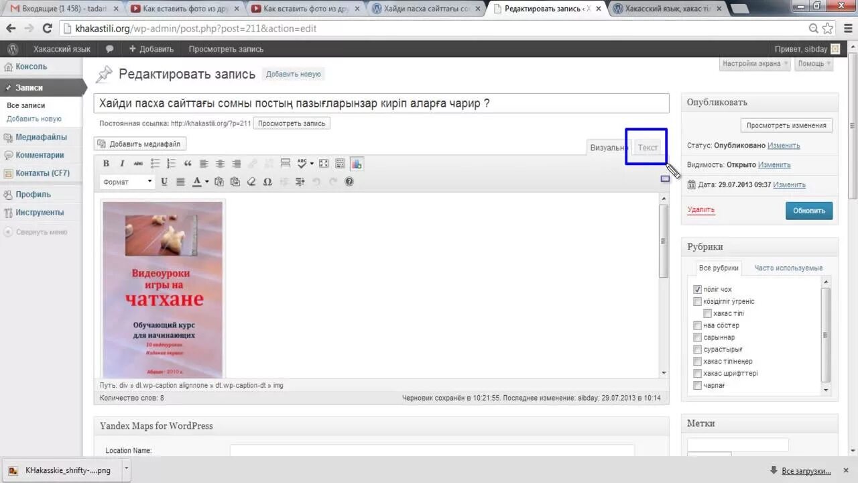
Task: Open text color dropdown arrow
Action: tap(206, 182)
